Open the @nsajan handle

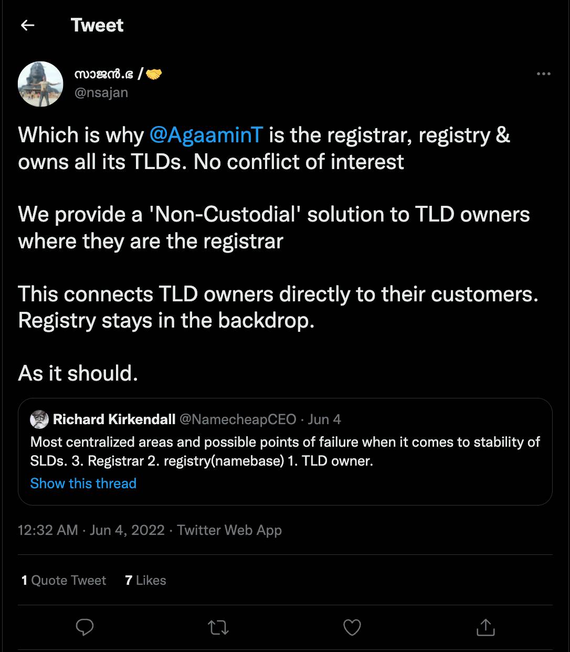101,92
